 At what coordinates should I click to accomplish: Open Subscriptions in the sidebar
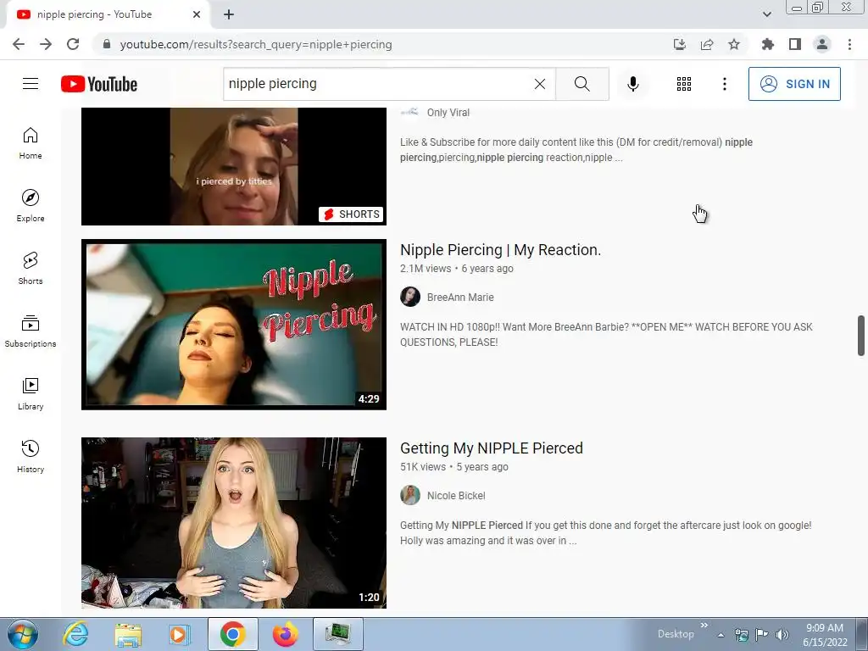(x=31, y=331)
